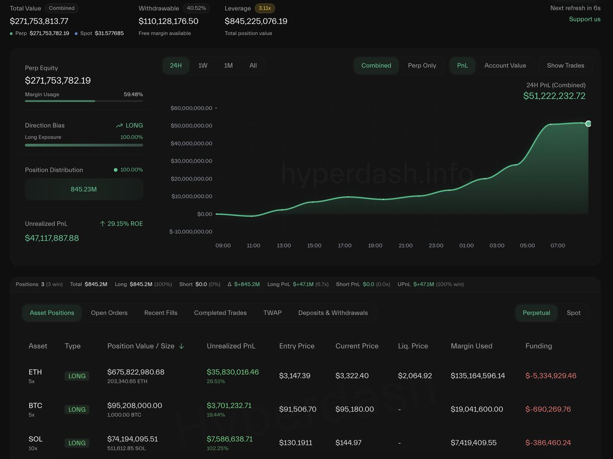Click the Combined badge beside Total Value

click(61, 8)
